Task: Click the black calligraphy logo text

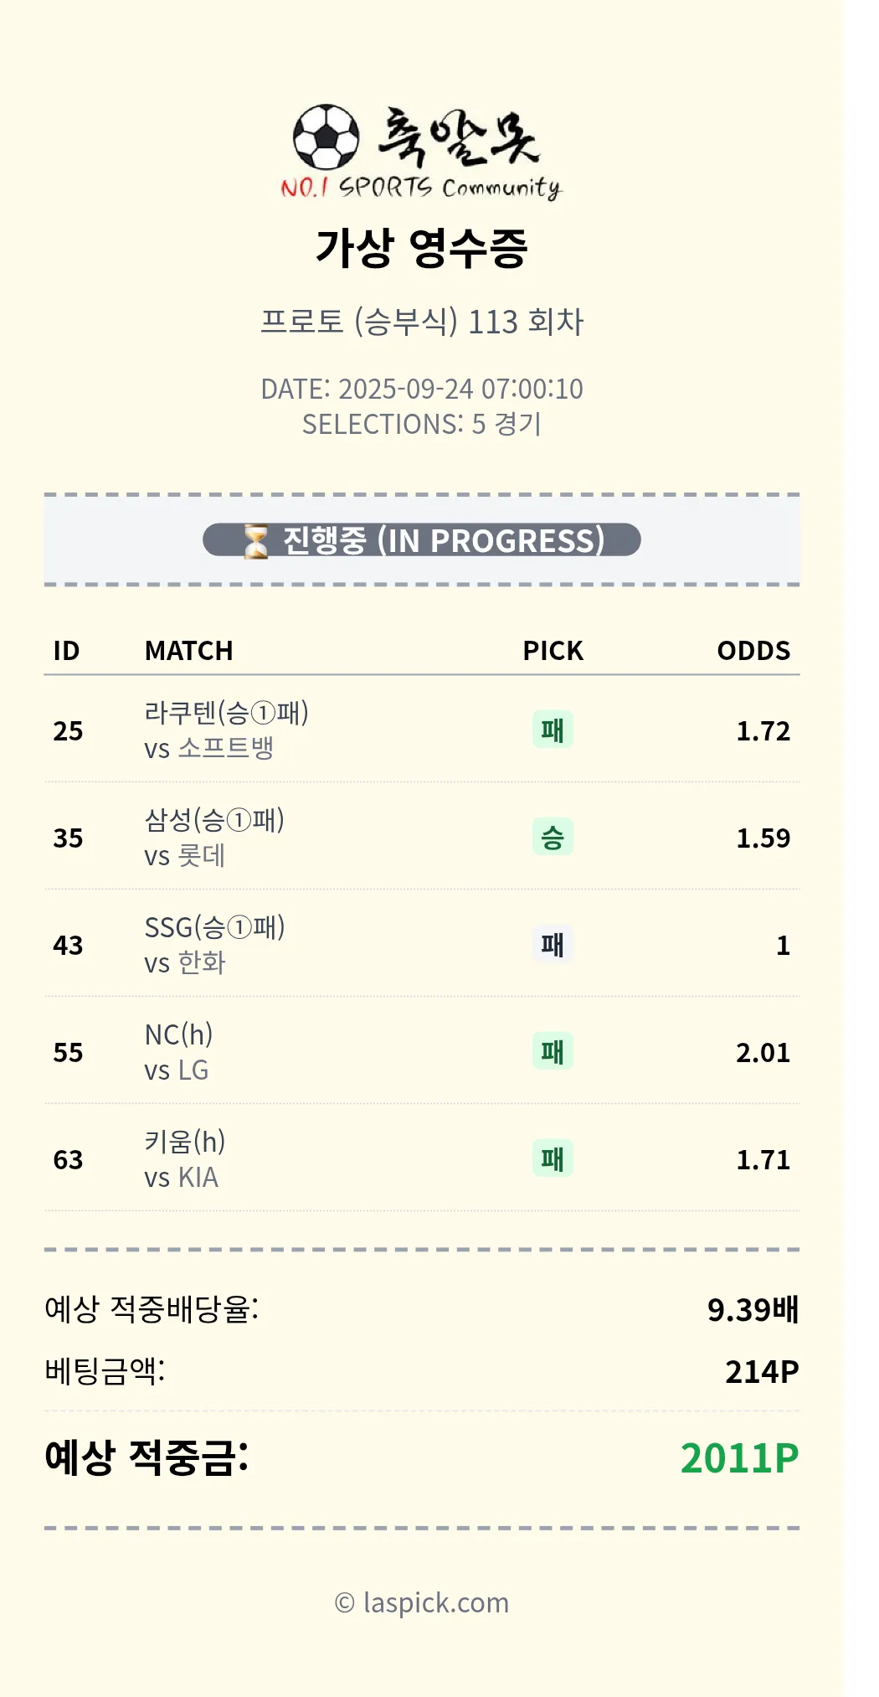Action: pyautogui.click(x=458, y=136)
